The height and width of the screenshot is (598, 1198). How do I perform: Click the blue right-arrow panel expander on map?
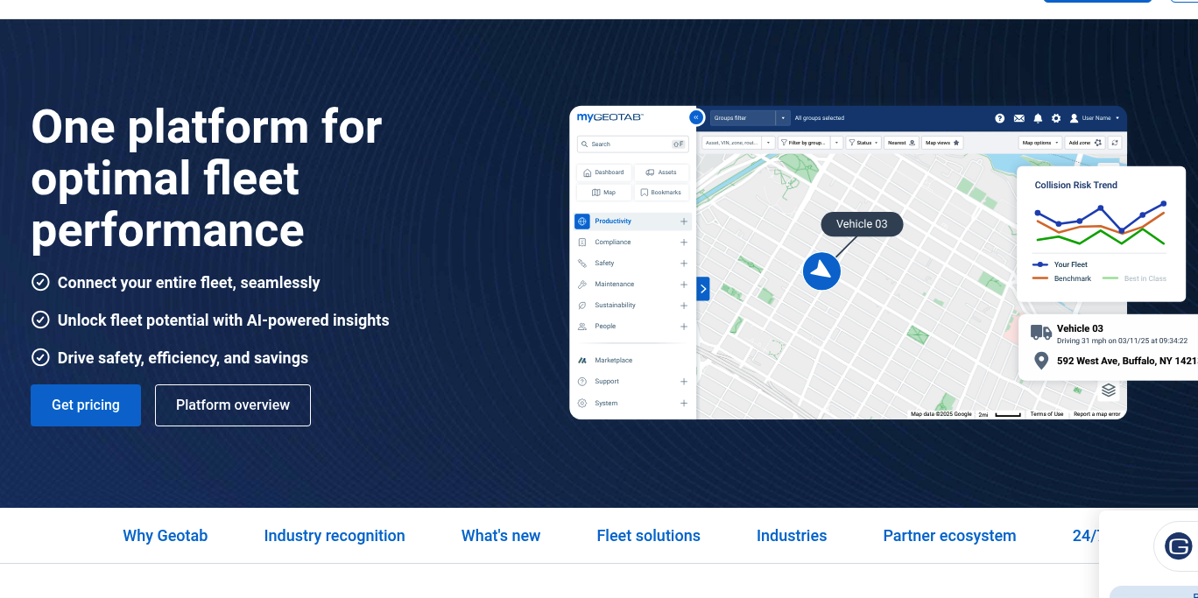(703, 289)
